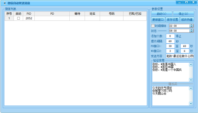The height and width of the screenshot is (113, 198).
Task: Click PD接口1 maximum field showing 60
Action: pyautogui.click(x=185, y=46)
